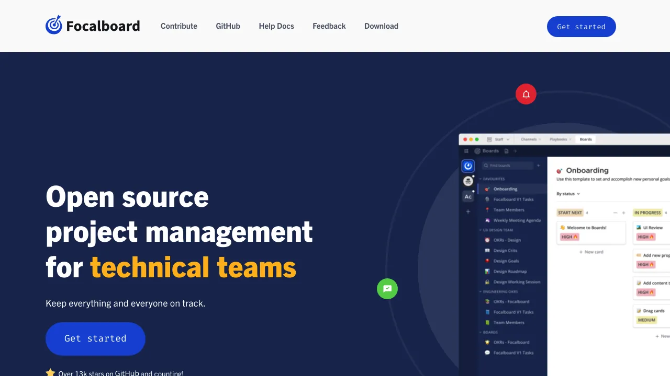Select the Focalboard app icon in the left rail

468,166
